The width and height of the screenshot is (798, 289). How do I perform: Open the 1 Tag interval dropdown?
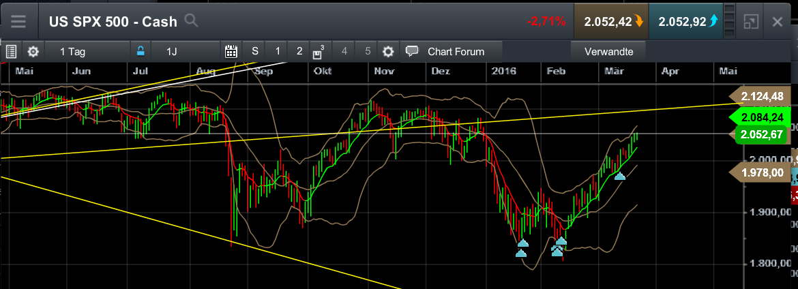87,51
